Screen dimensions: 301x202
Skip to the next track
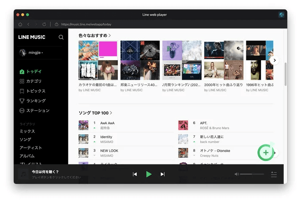coord(163,174)
